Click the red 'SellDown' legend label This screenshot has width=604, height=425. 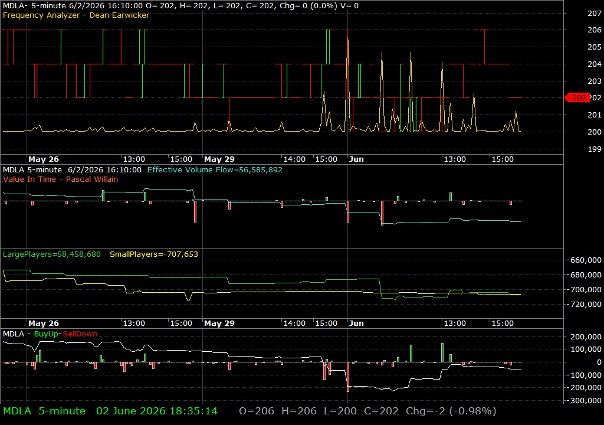[x=80, y=334]
